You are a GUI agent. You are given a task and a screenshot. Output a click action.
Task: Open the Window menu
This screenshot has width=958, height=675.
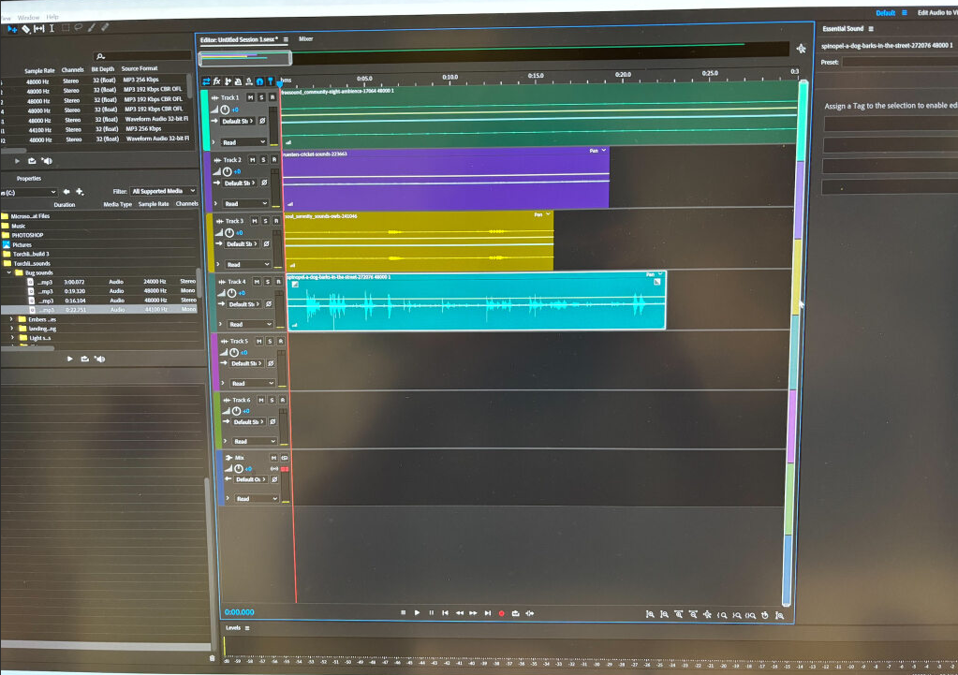28,18
